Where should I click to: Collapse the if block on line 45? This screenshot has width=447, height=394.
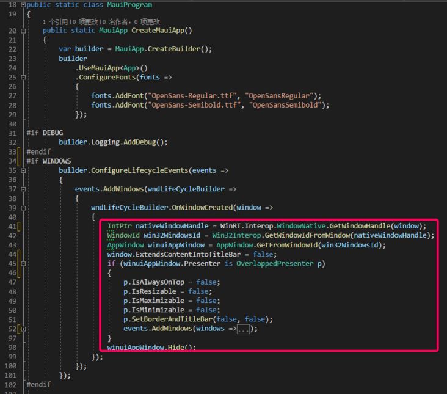(23, 264)
